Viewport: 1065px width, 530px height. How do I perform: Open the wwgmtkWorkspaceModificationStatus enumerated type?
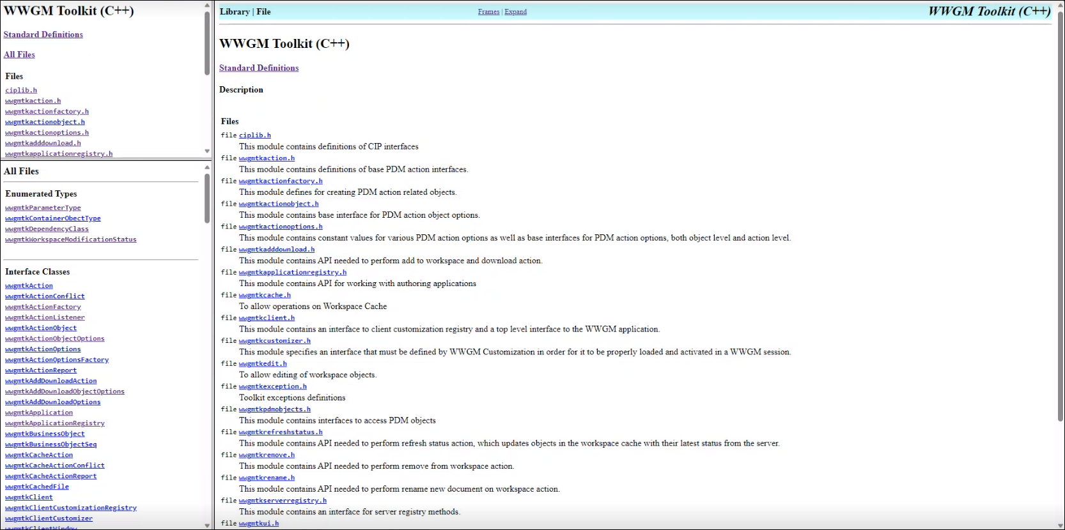pyautogui.click(x=71, y=240)
